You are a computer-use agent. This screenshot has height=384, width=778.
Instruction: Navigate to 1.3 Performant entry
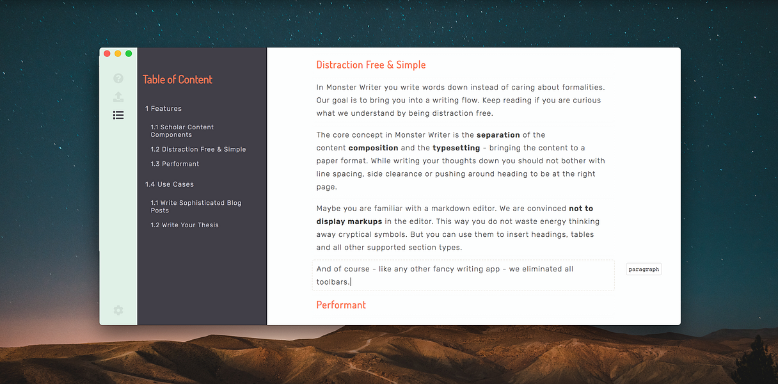175,164
